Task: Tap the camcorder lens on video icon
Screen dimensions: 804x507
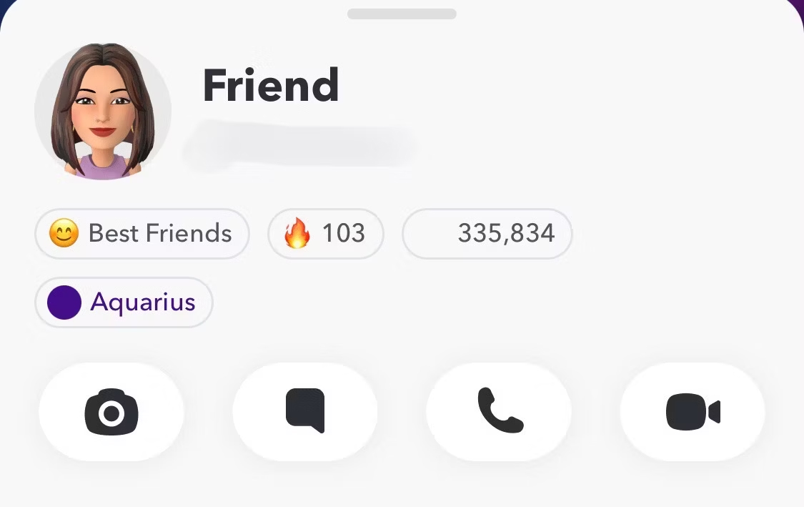Action: tap(715, 412)
